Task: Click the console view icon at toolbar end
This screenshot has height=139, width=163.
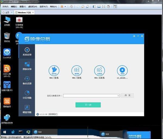Action: pyautogui.click(x=115, y=7)
